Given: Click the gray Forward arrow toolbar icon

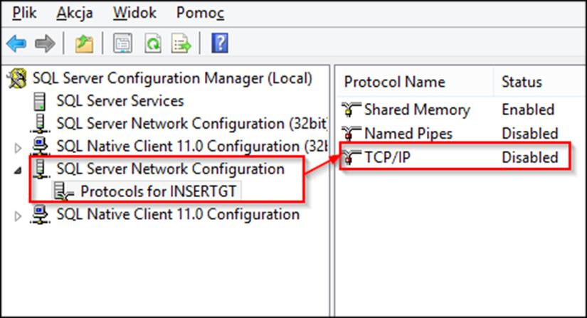Looking at the screenshot, I should pyautogui.click(x=45, y=43).
